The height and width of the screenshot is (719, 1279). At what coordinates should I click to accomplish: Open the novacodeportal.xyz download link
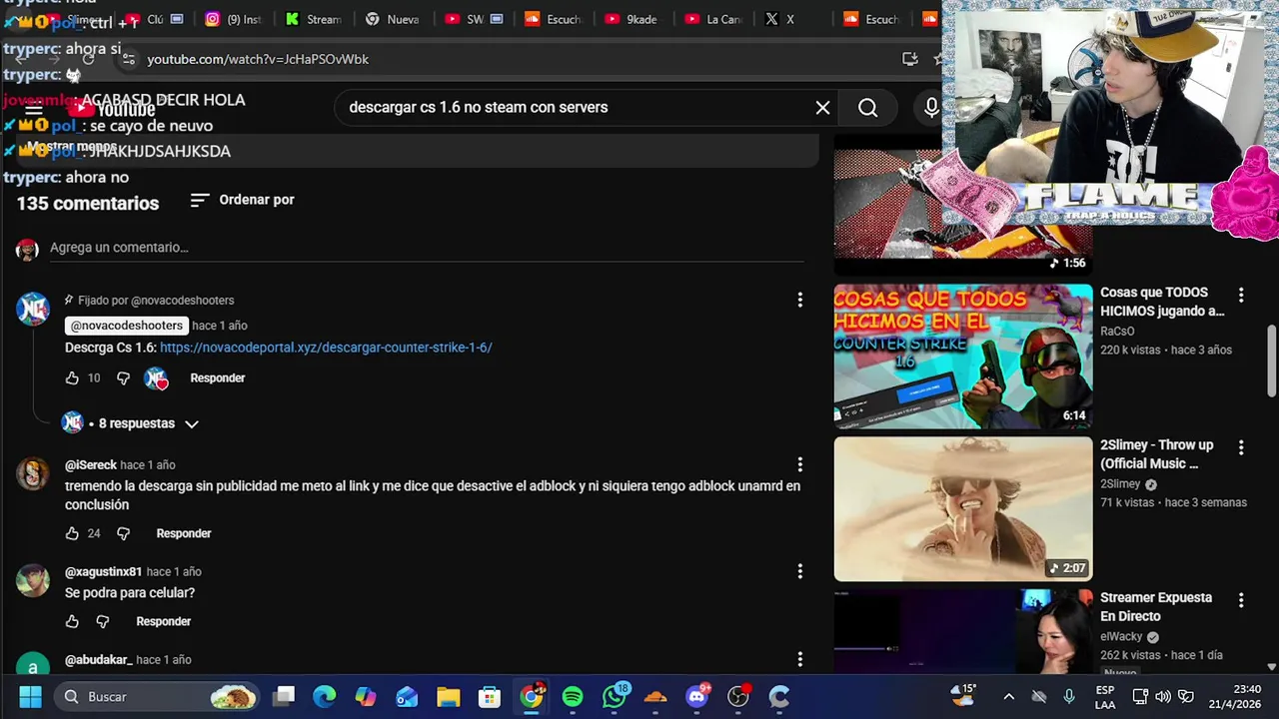(326, 348)
